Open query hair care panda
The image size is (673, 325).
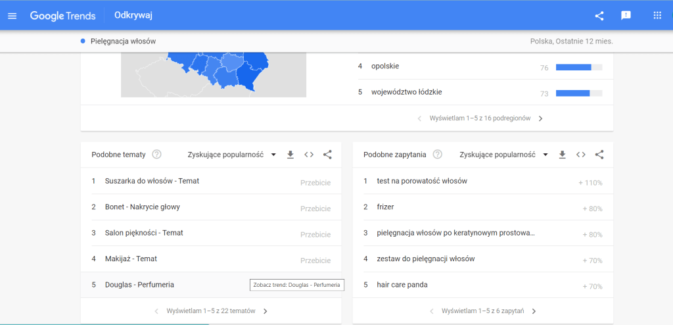click(402, 285)
